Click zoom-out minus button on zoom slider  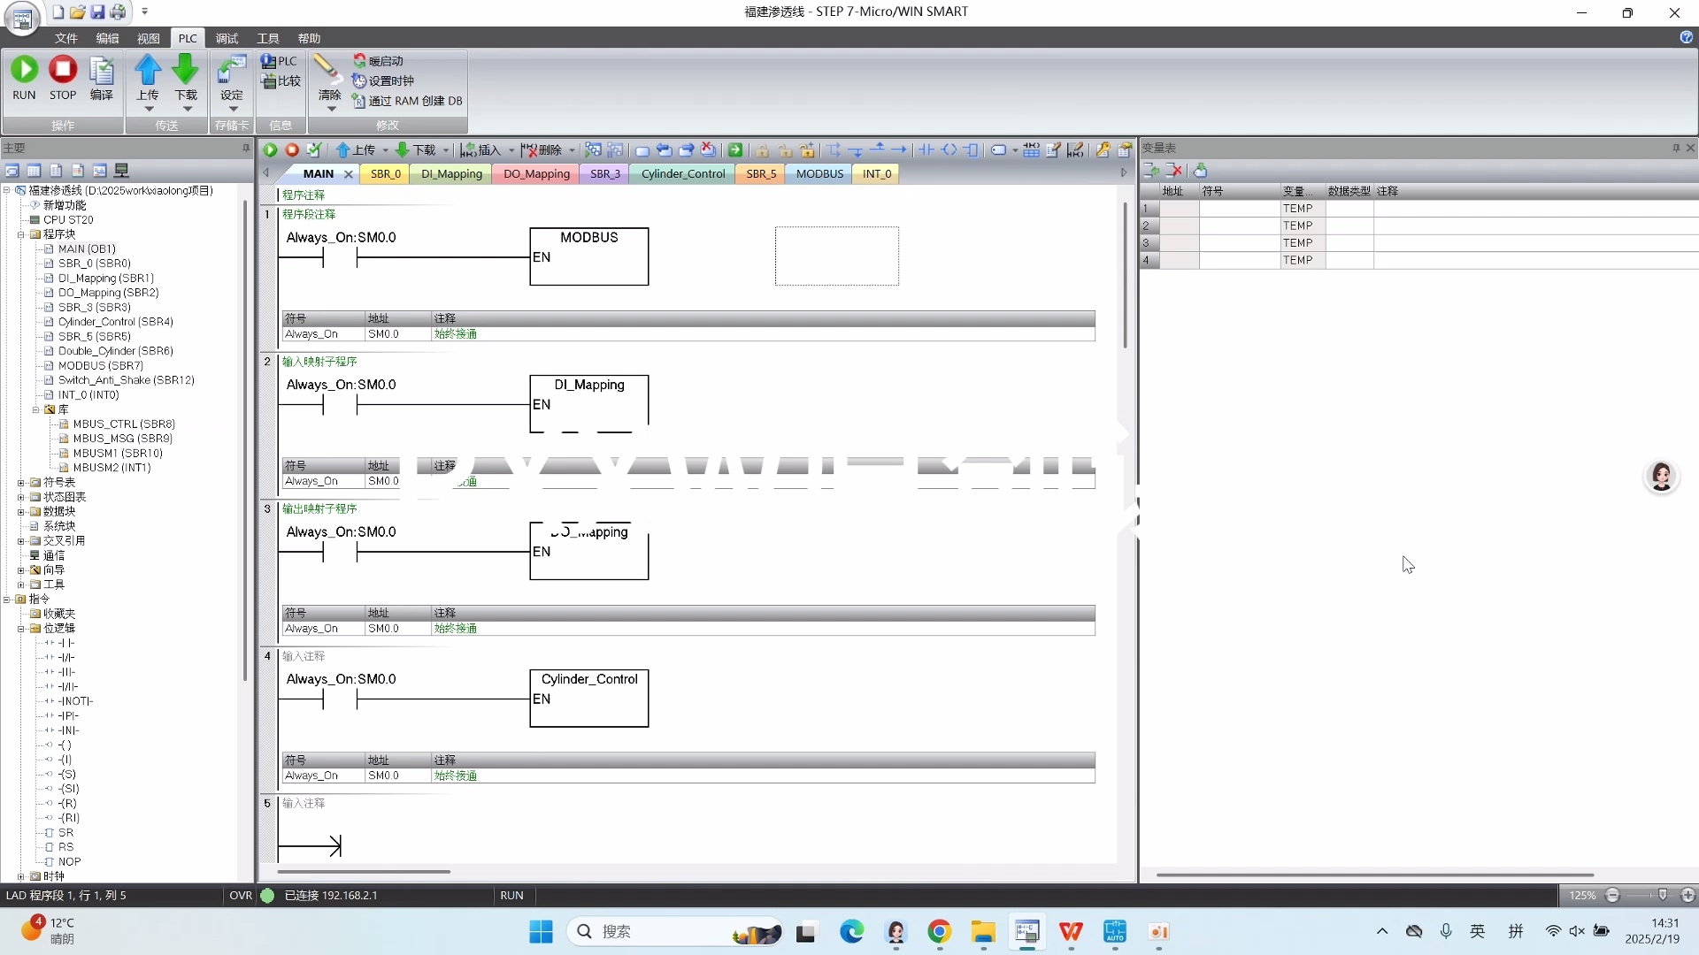pos(1612,896)
